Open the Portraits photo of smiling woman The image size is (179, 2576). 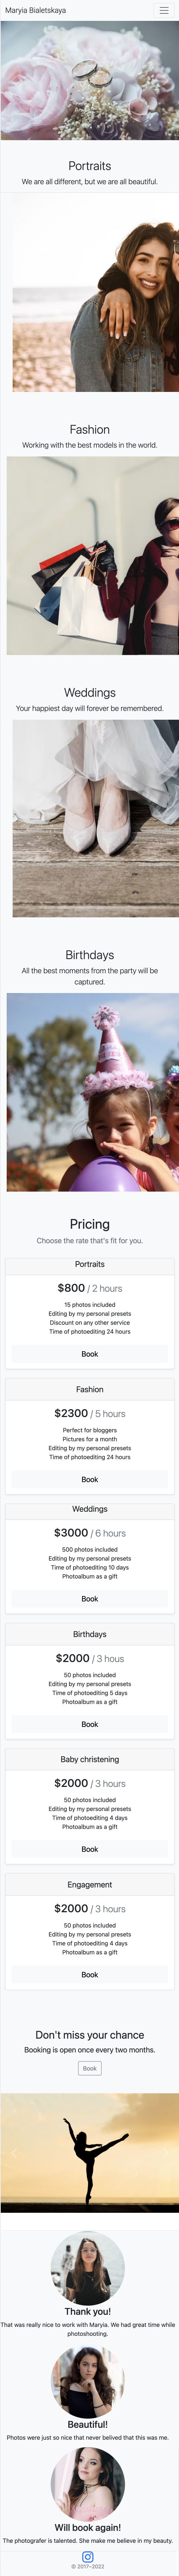pyautogui.click(x=95, y=292)
